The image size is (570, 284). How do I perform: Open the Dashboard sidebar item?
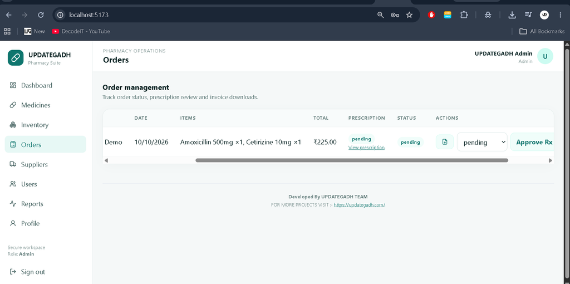[x=46, y=85]
